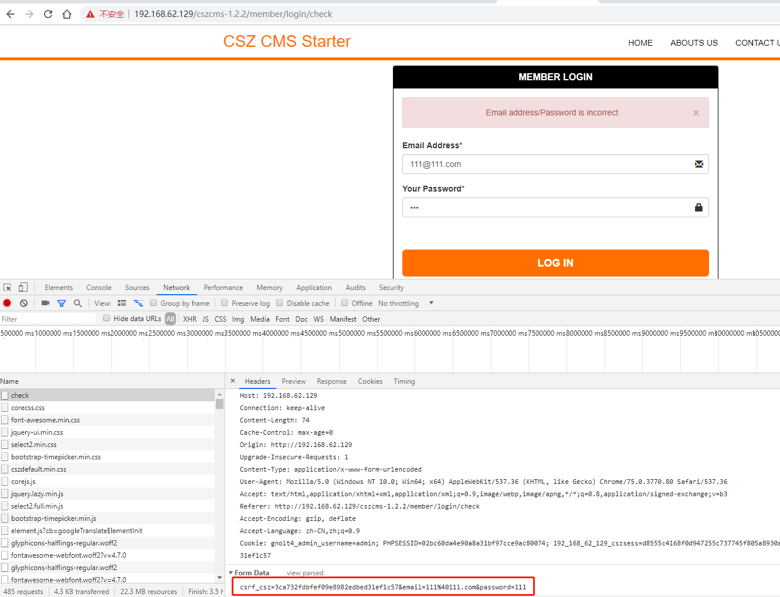Open ABOUTS US nav link
Image resolution: width=780 pixels, height=597 pixels.
(x=694, y=43)
